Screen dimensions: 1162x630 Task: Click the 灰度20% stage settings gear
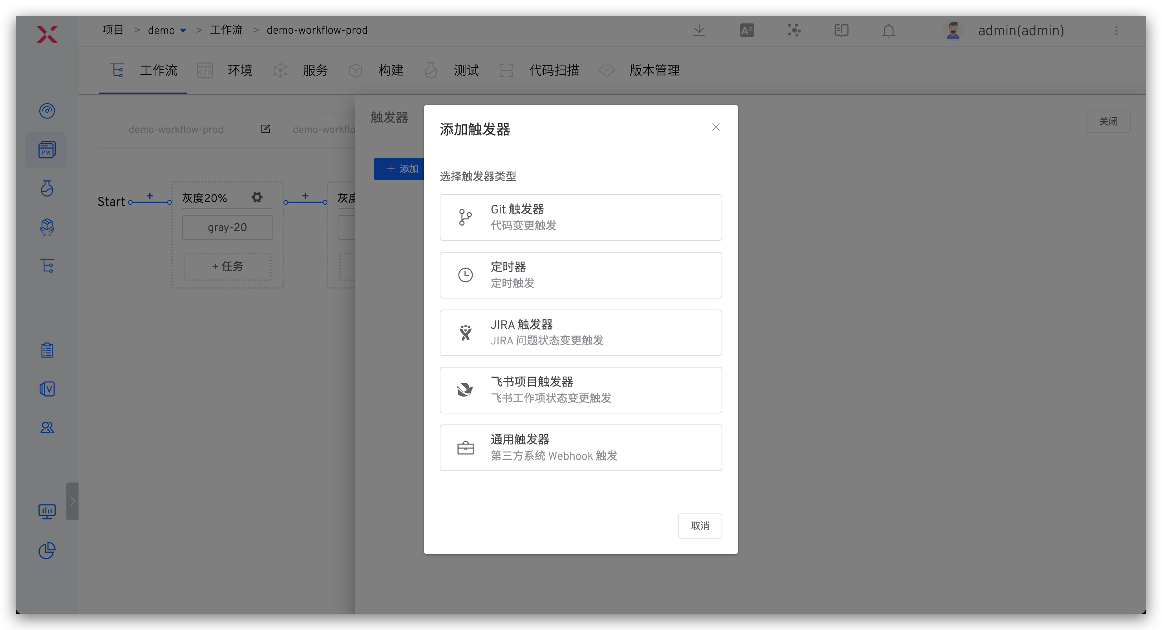257,197
